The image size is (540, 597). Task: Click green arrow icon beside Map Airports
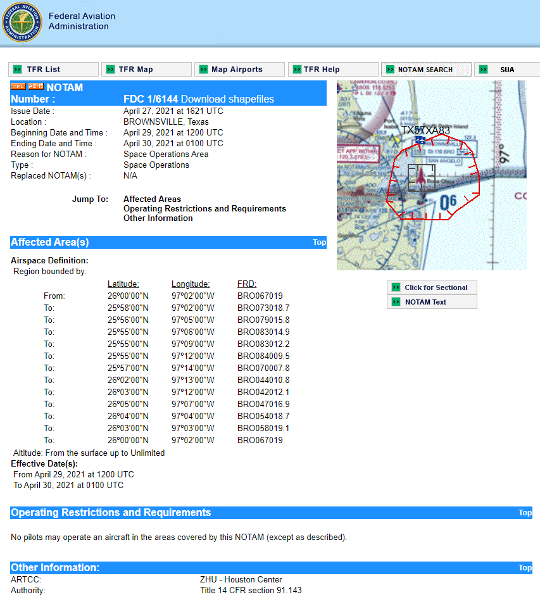pos(203,70)
